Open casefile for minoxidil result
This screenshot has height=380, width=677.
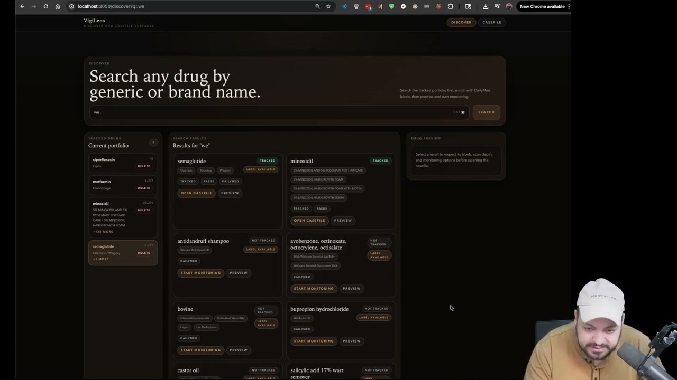(309, 221)
